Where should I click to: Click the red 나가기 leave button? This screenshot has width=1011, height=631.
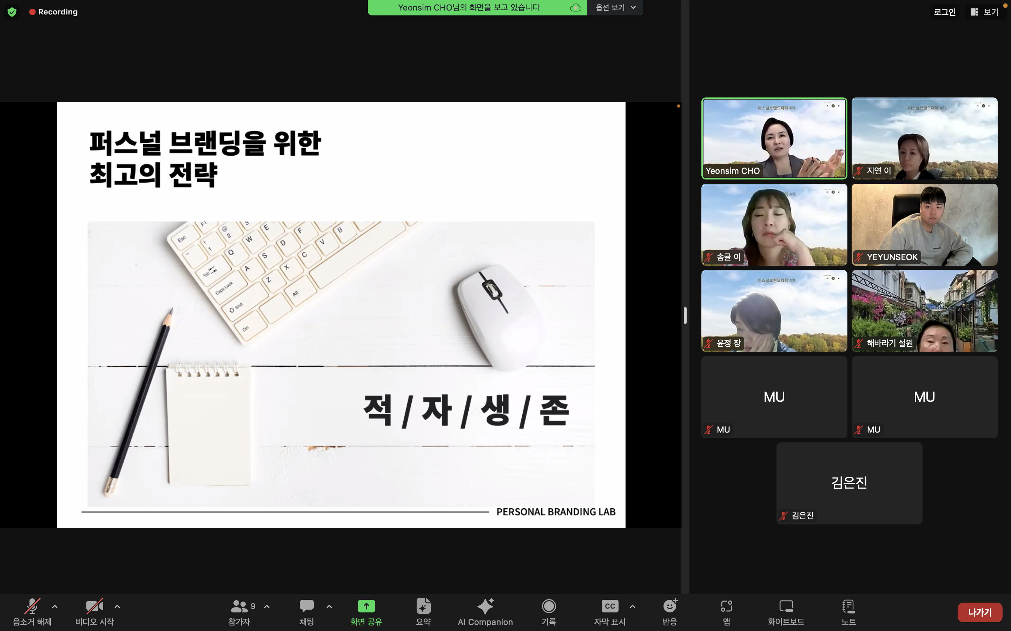(x=980, y=612)
